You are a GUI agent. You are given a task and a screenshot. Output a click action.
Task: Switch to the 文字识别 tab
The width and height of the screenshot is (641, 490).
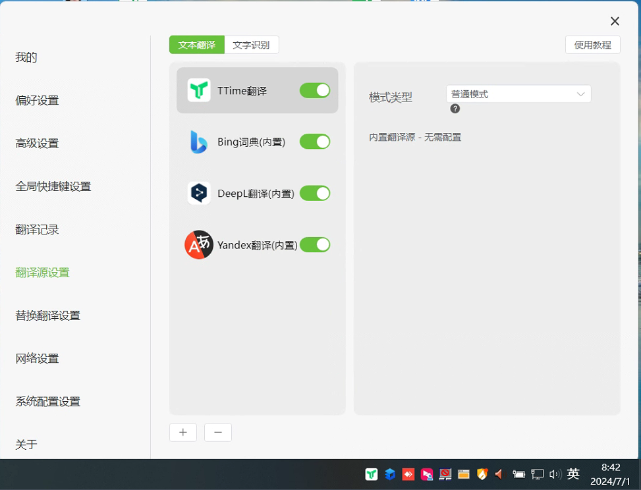pos(251,45)
